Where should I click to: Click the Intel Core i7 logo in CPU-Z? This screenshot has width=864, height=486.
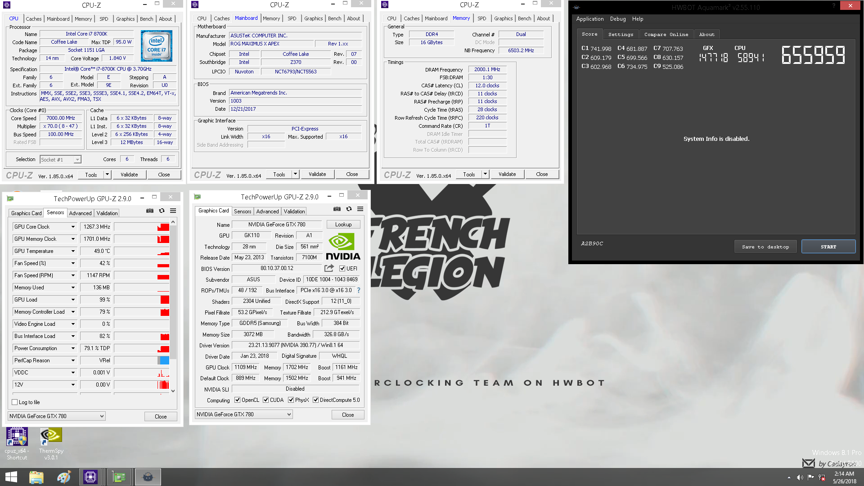(157, 46)
